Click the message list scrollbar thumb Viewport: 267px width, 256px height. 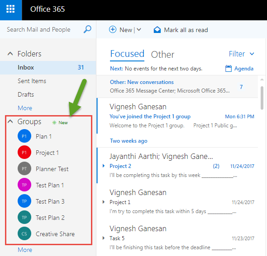262,98
